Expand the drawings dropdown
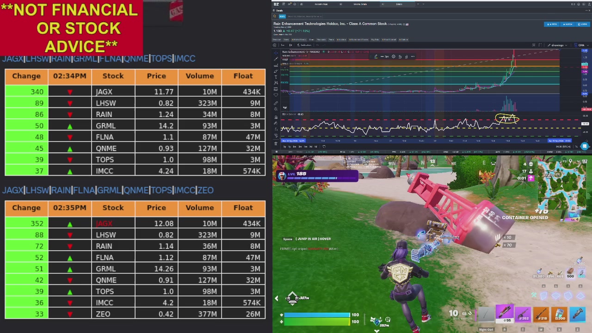This screenshot has height=333, width=592. coord(557,45)
